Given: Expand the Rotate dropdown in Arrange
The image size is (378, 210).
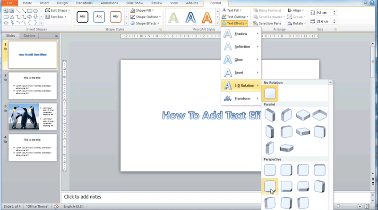Looking at the screenshot, I should [x=298, y=24].
